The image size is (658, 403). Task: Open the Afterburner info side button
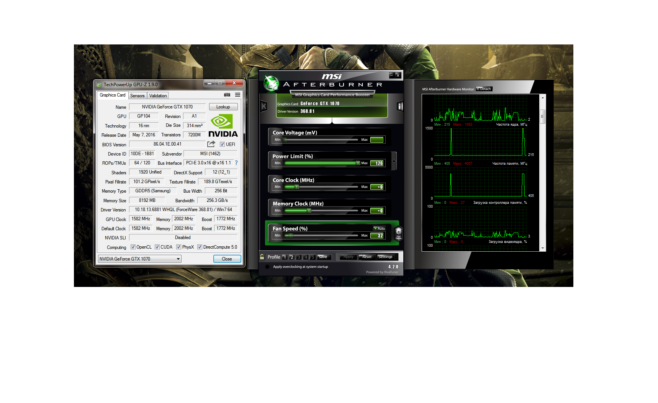coord(400,106)
